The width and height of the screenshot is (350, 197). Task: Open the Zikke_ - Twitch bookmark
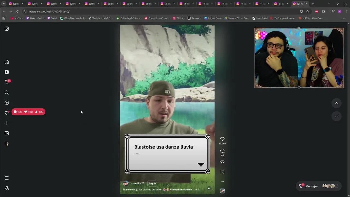35,18
